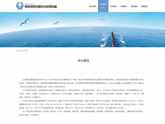
Task: Click the 主页 breadcrumb link
Action: (x=17, y=51)
